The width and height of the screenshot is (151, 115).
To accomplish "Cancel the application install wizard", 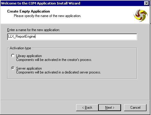I will pos(135,108).
